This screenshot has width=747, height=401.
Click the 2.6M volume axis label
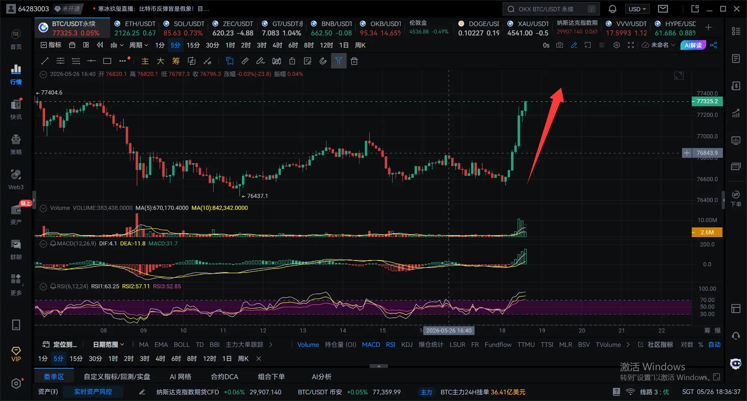707,232
